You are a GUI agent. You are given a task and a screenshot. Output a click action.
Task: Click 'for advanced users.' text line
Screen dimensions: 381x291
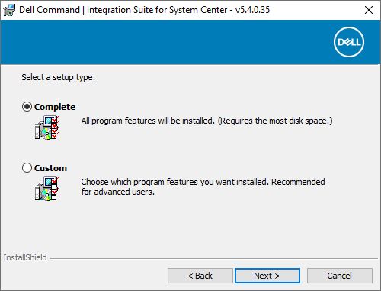[118, 192]
